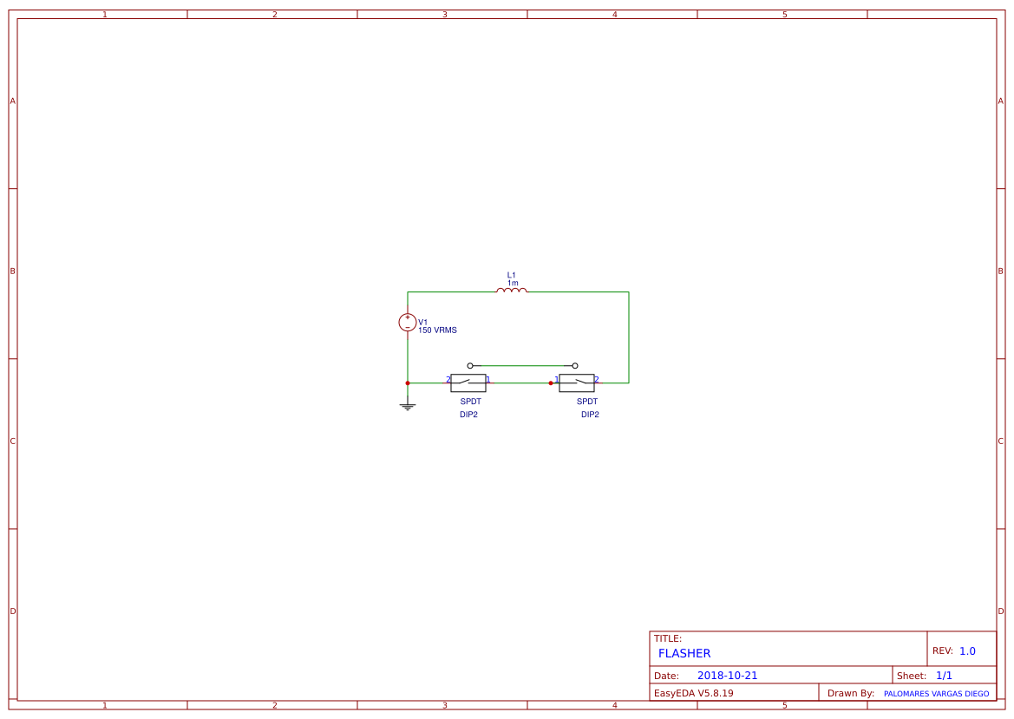Click the red junction dot near ground node
This screenshot has width=1014, height=719.
click(408, 382)
